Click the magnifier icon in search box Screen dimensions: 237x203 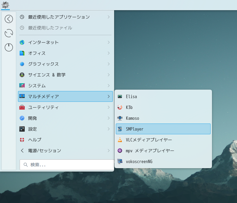coord(26,165)
